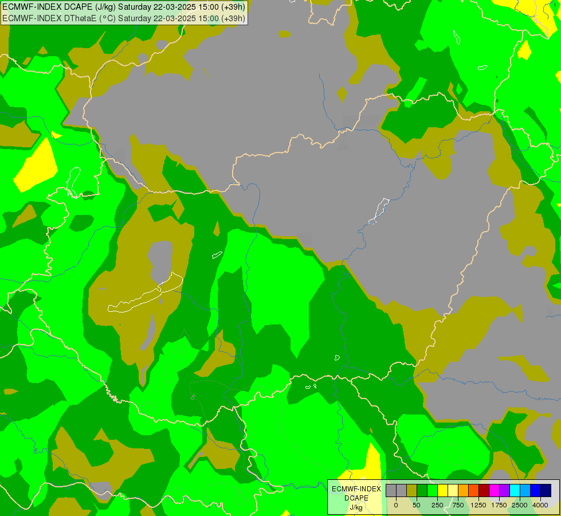Screen dimensions: 561x516
Task: Click the legend value 2500
Action: tap(520, 505)
